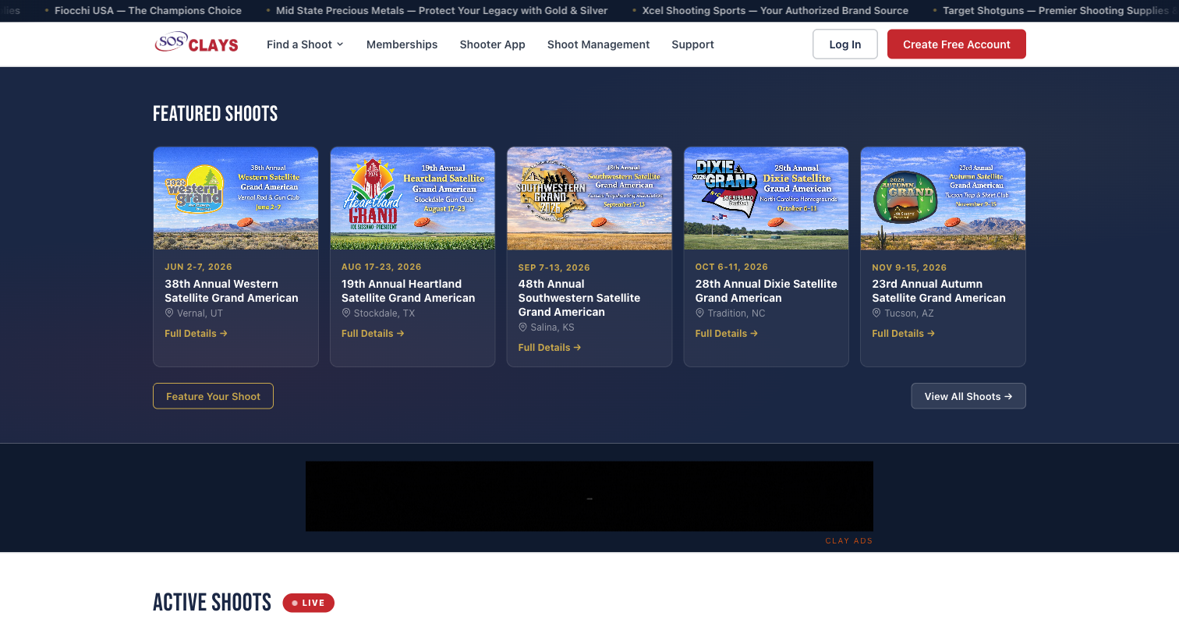Click the location pin icon for Vernal, UT
The height and width of the screenshot is (623, 1179).
coord(169,313)
